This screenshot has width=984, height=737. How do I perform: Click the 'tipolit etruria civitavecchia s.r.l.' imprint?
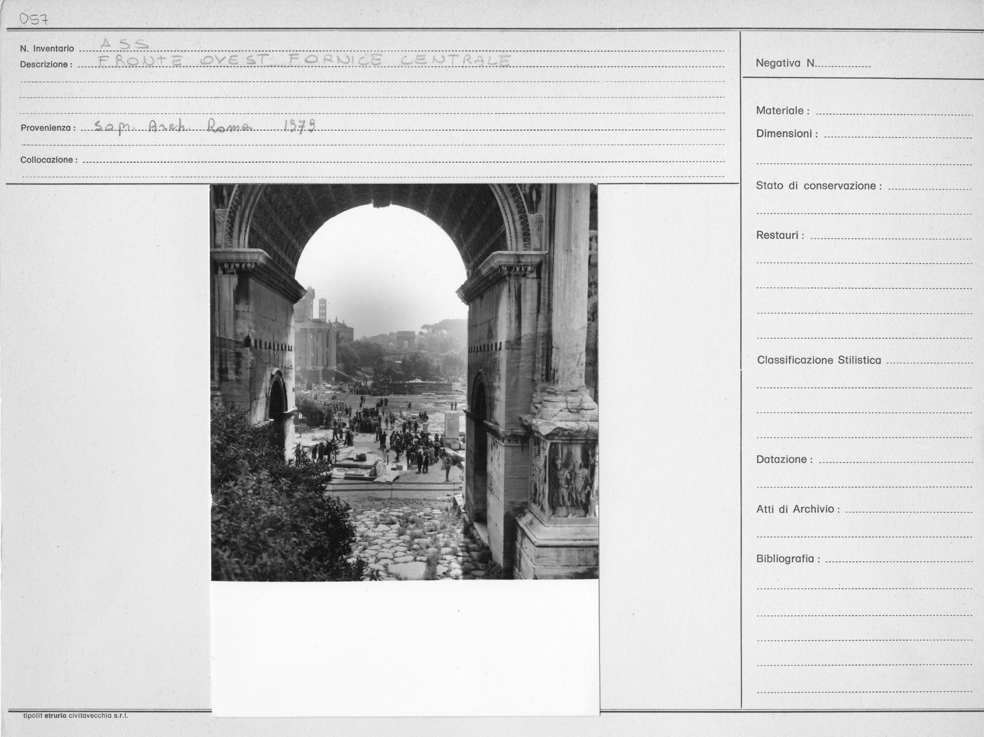pyautogui.click(x=75, y=715)
